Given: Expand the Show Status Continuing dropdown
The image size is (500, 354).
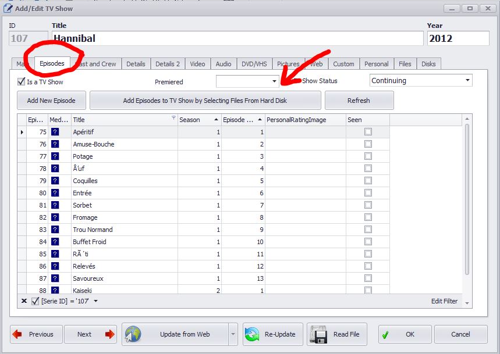Looking at the screenshot, I should click(x=467, y=81).
